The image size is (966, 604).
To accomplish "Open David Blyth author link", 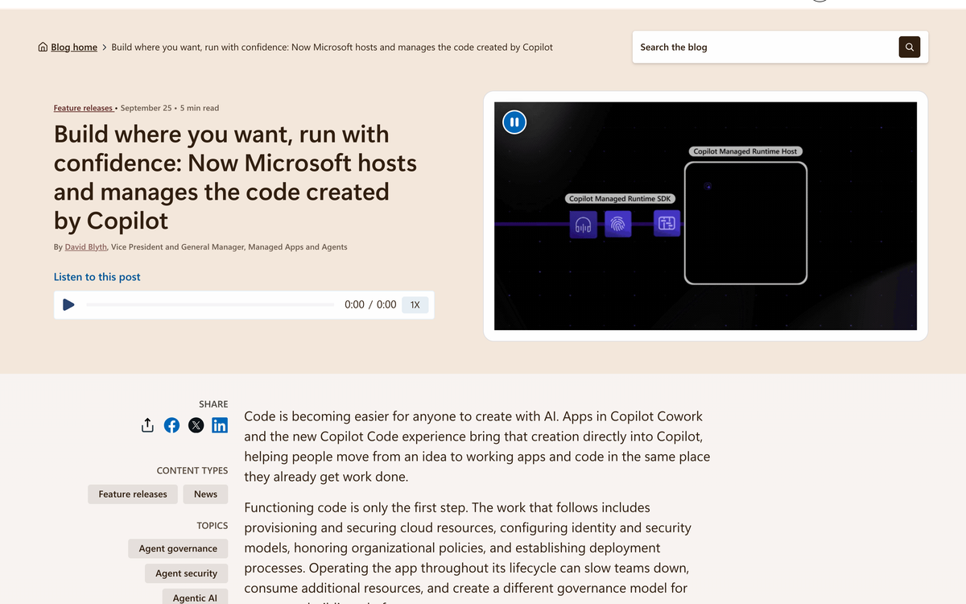I will [x=85, y=247].
